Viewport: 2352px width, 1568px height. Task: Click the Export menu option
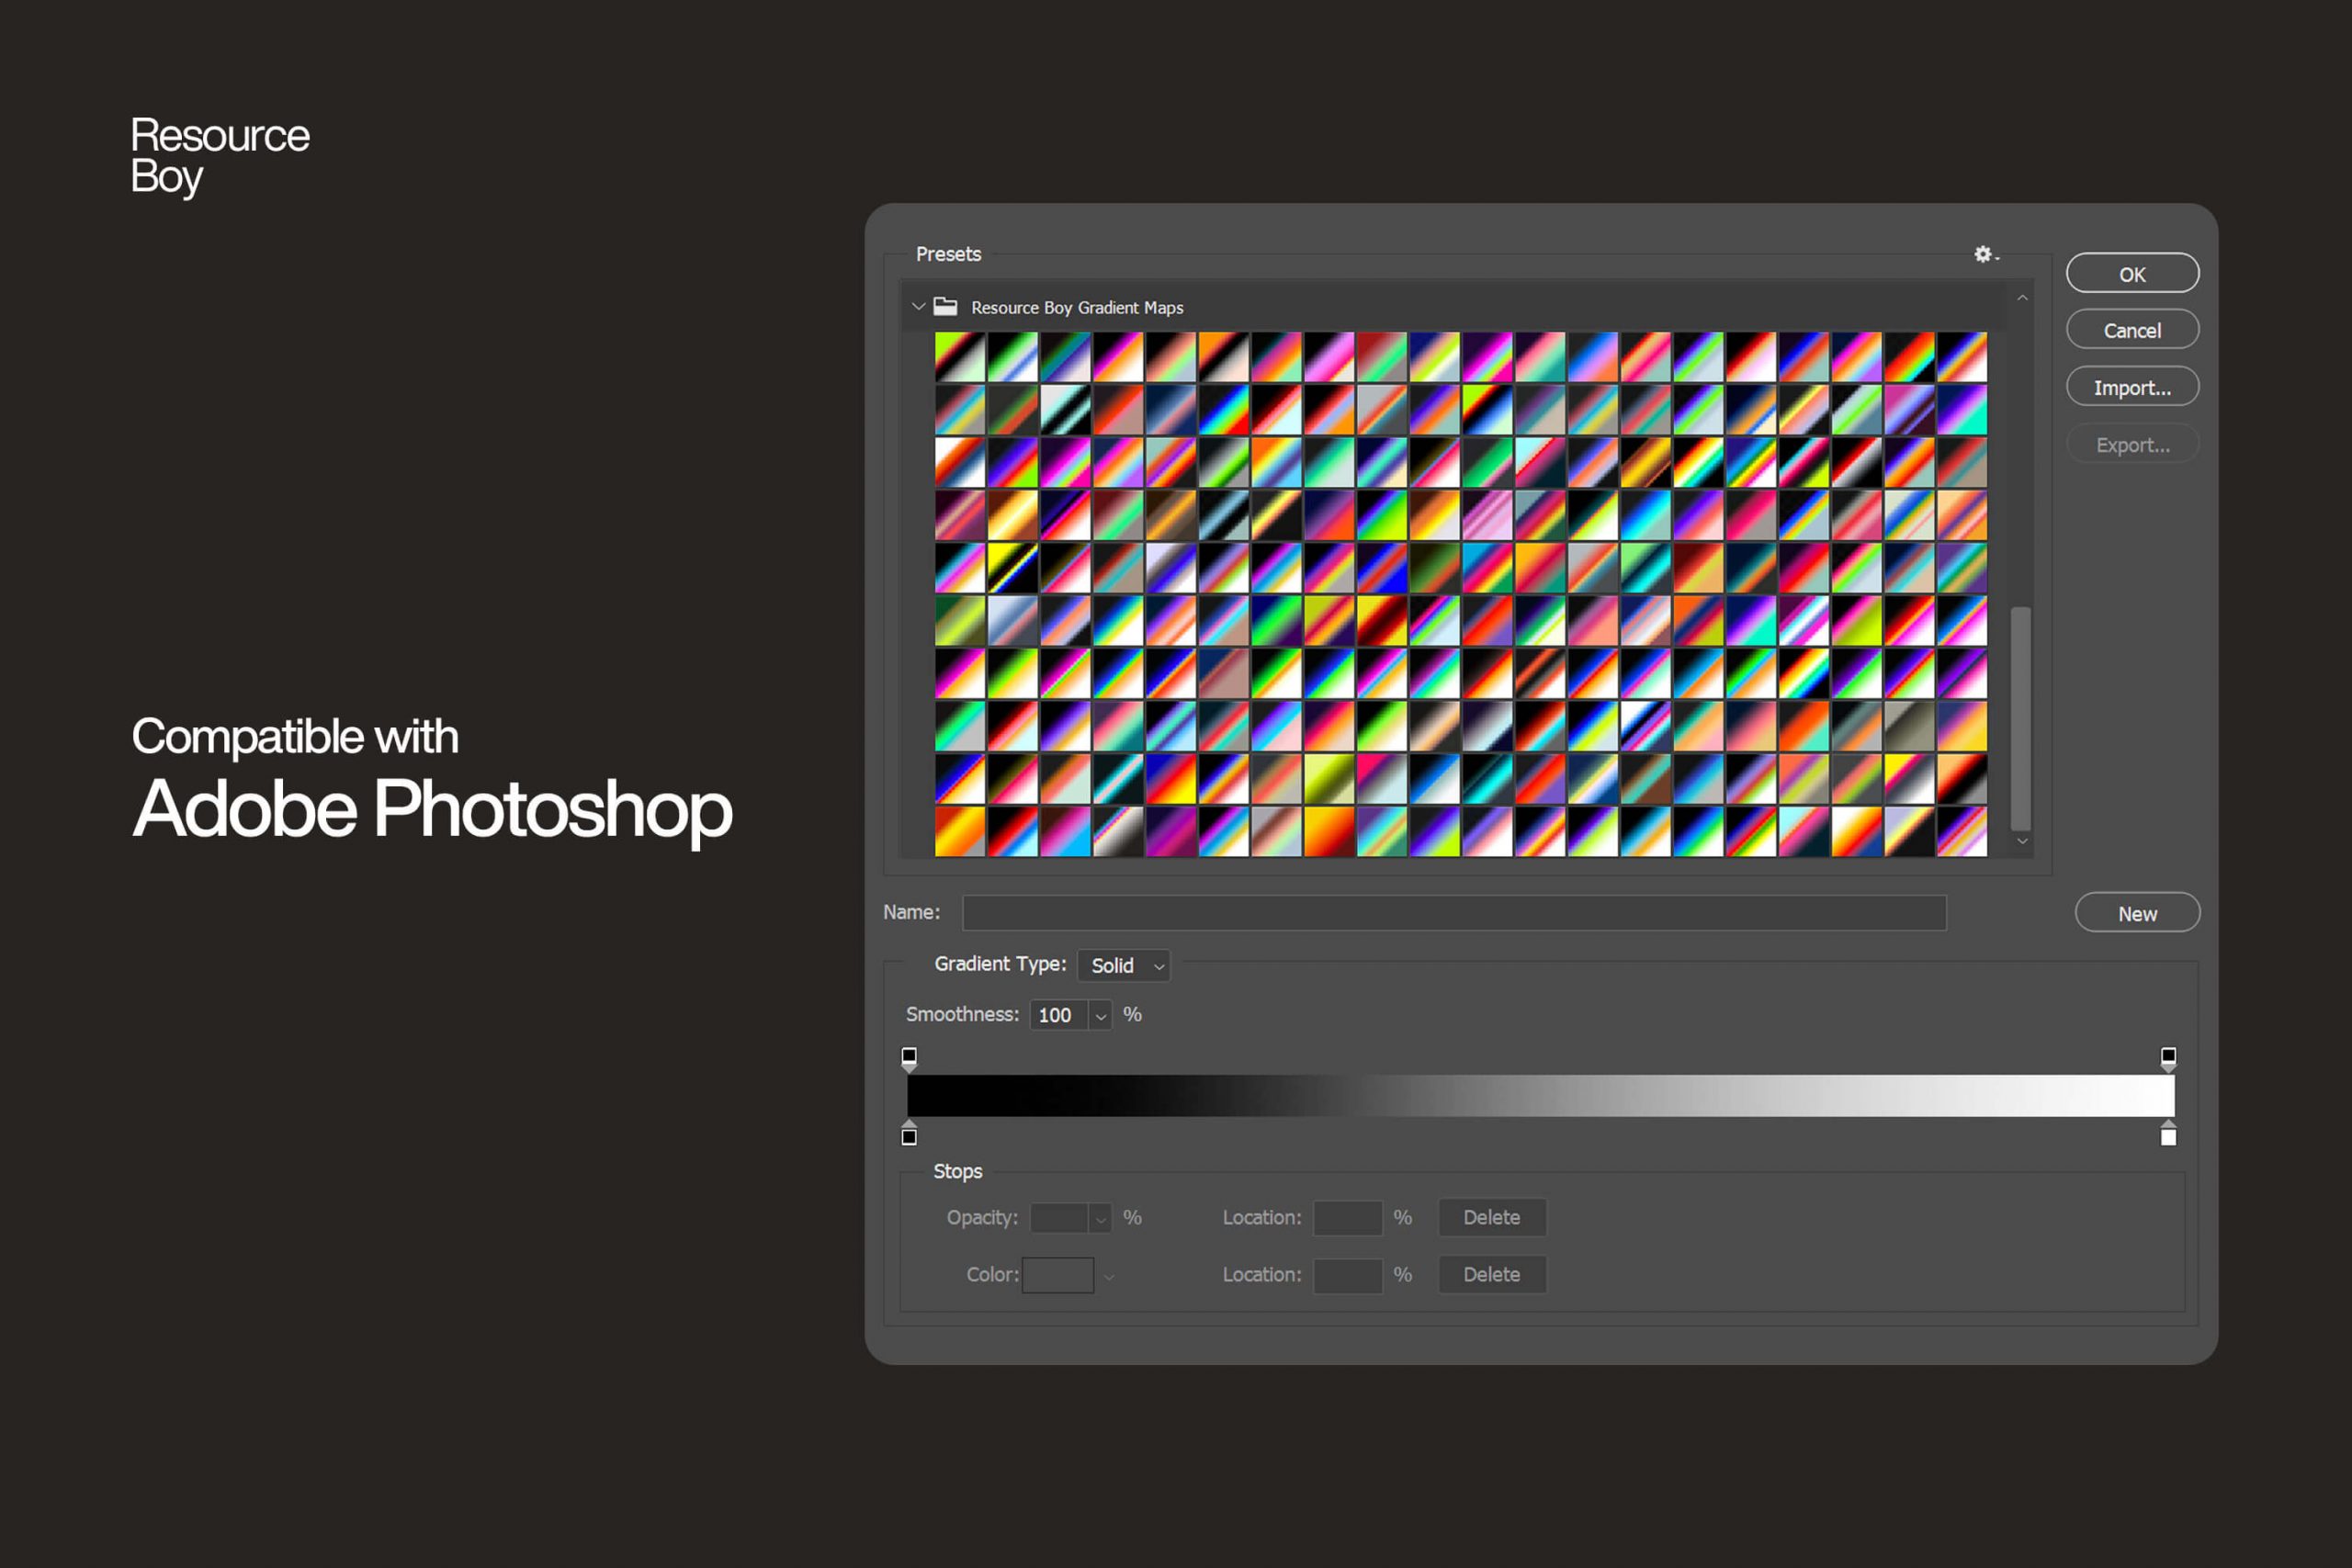pos(2133,445)
